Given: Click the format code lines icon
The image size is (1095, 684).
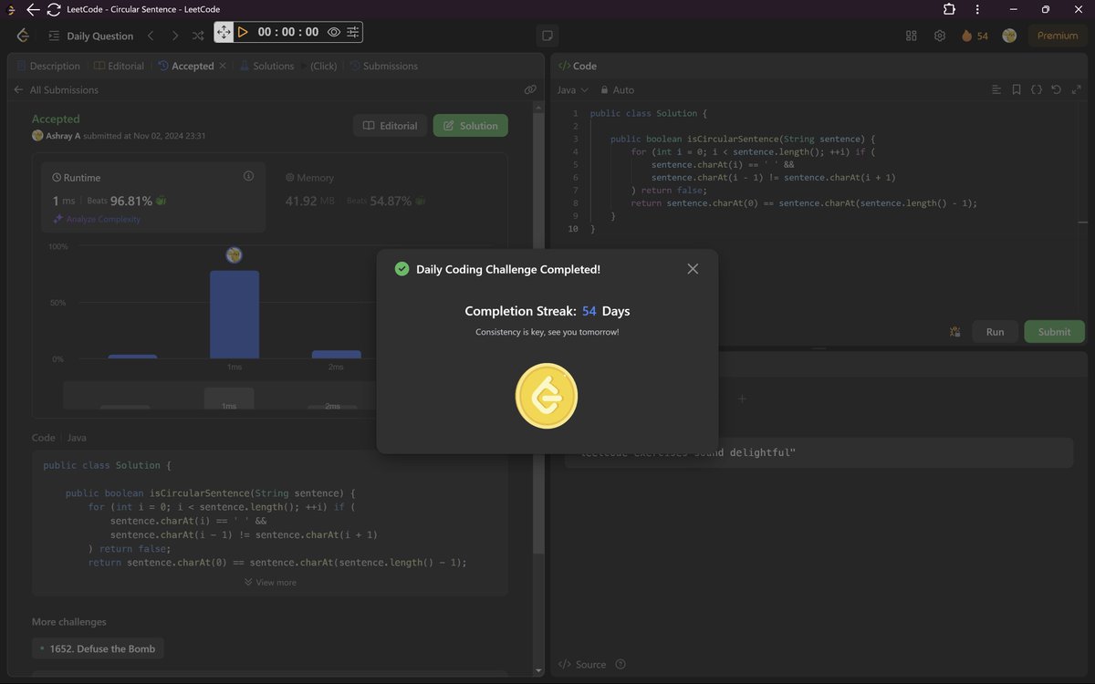Looking at the screenshot, I should [996, 89].
